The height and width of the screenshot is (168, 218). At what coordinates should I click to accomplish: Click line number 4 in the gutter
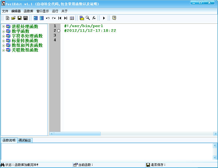55,40
